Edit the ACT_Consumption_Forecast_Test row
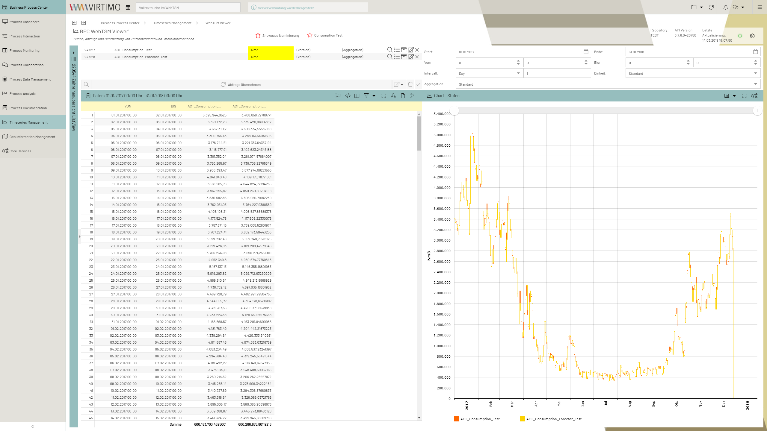The width and height of the screenshot is (767, 431). coord(411,57)
